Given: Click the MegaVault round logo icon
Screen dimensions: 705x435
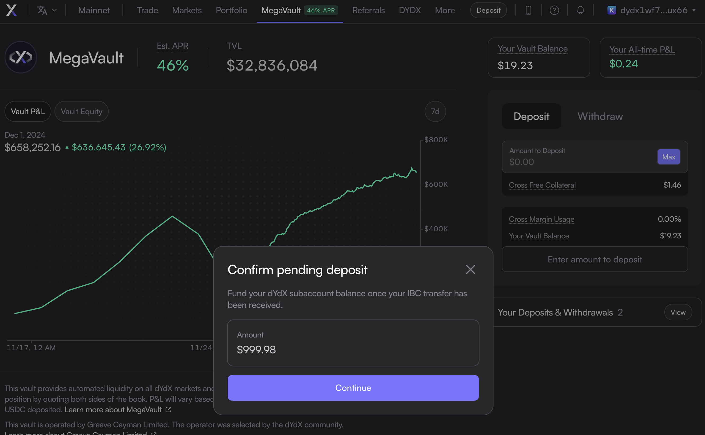Looking at the screenshot, I should (21, 57).
